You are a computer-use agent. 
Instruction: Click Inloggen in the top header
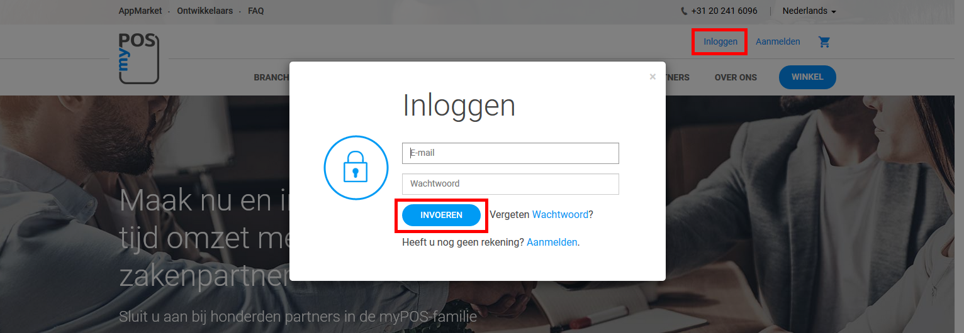tap(720, 42)
